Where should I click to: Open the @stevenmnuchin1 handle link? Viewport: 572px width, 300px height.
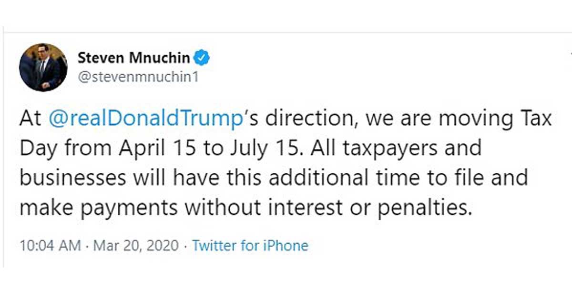137,77
